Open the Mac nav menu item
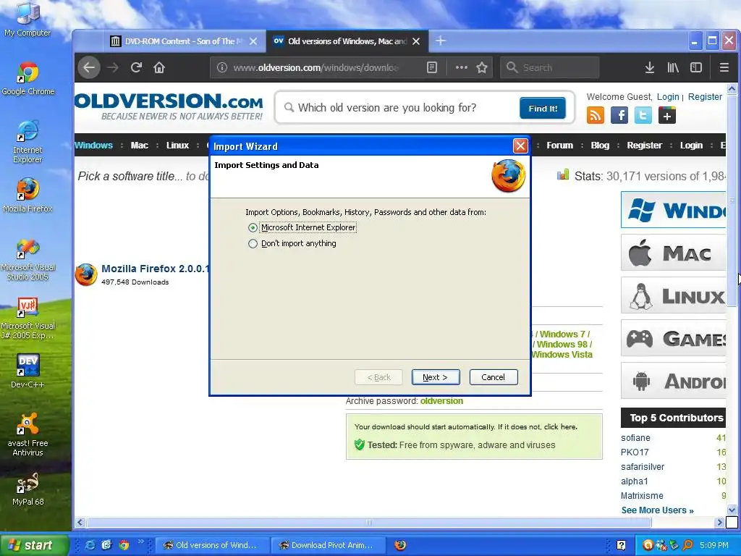Screen dimensions: 741x556 [x=140, y=145]
